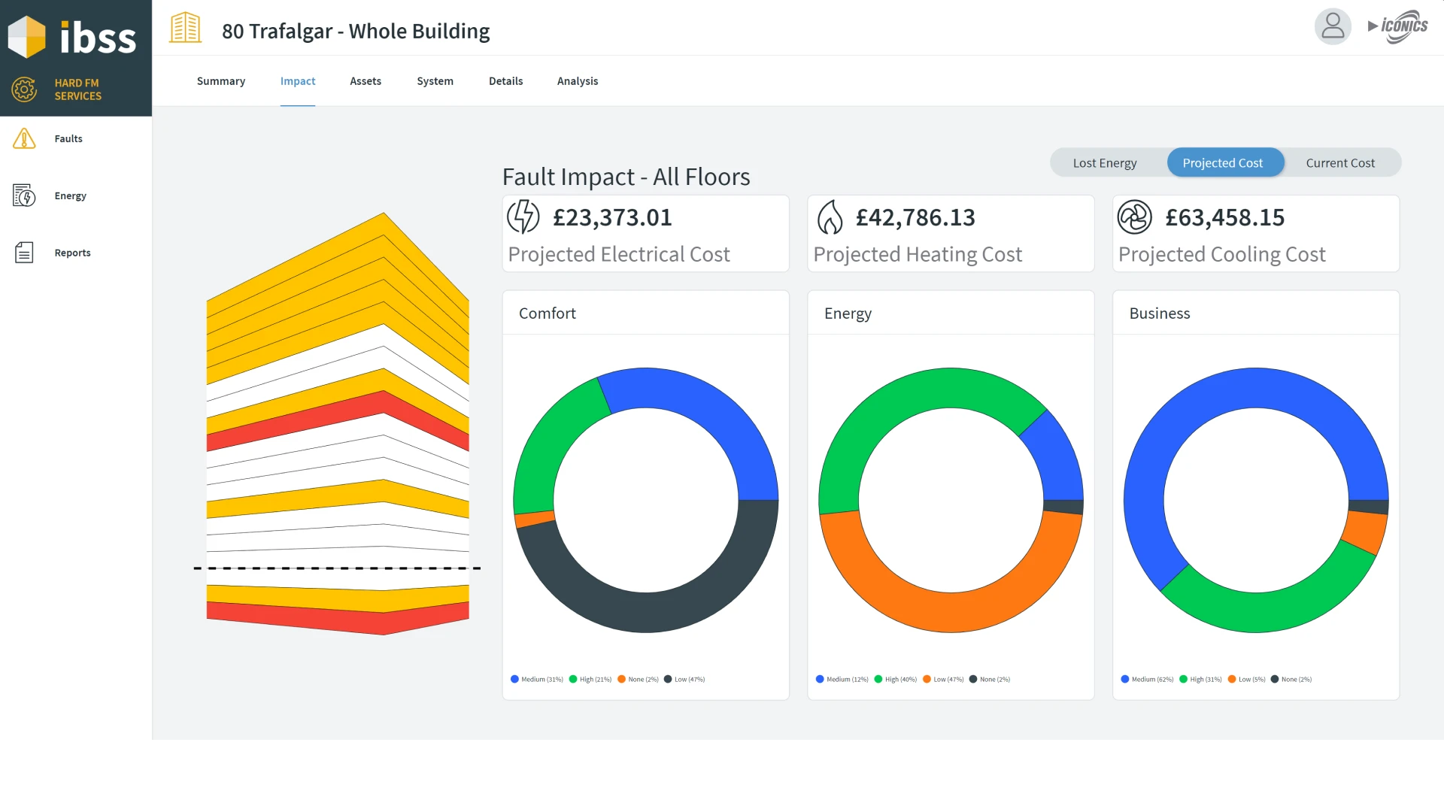The height and width of the screenshot is (812, 1444).
Task: Click the Reports document icon
Action: point(24,253)
